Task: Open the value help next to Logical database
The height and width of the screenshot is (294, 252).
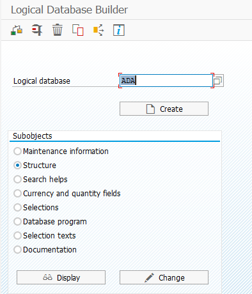Action: tap(218, 81)
